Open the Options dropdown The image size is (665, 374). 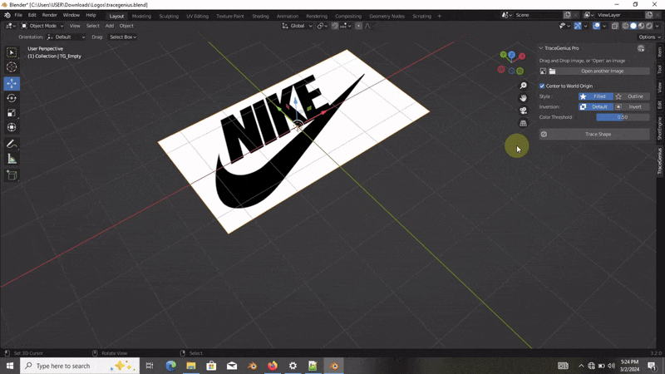pos(649,37)
